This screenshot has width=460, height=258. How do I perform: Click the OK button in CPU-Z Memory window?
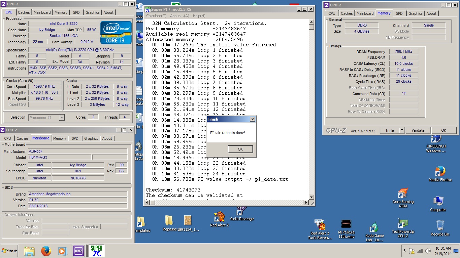(x=443, y=130)
